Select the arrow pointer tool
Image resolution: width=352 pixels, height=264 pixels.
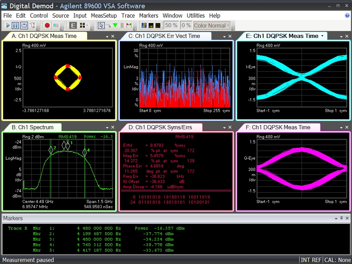pos(101,25)
